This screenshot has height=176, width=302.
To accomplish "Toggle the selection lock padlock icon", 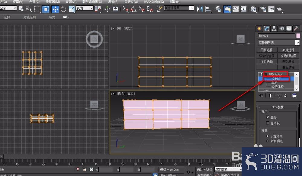I will click(x=85, y=169).
